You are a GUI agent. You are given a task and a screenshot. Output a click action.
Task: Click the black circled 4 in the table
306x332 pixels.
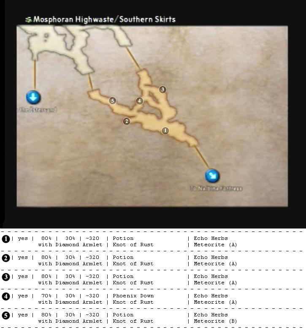pyautogui.click(x=6, y=297)
